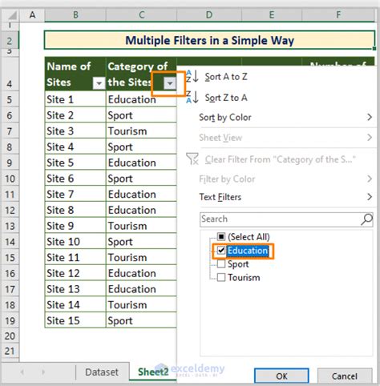This screenshot has width=380, height=386.
Task: Select row 19 header
Action: (x=10, y=320)
